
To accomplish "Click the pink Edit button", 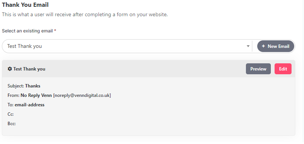I will pyautogui.click(x=283, y=69).
